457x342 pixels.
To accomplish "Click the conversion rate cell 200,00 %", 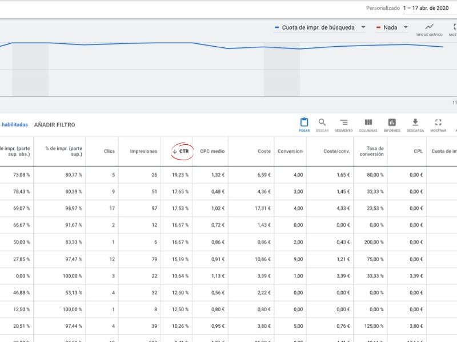I will click(x=374, y=242).
